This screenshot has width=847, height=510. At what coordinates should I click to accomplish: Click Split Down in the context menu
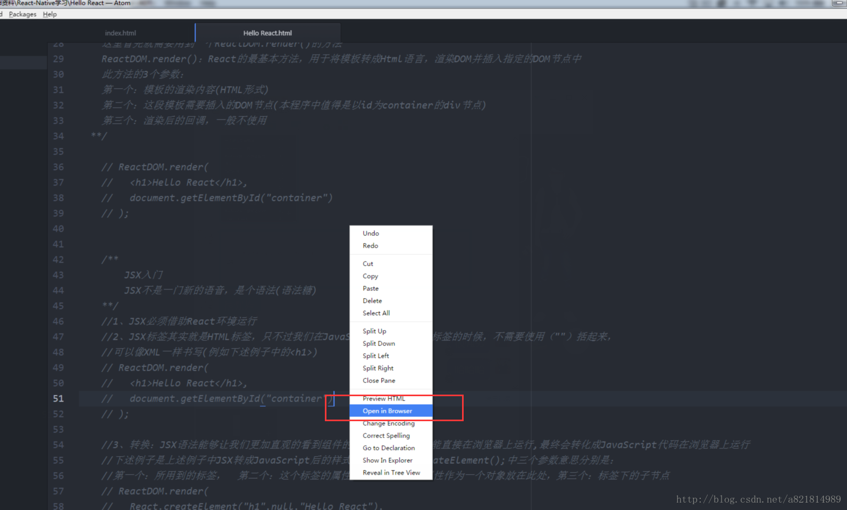click(x=391, y=343)
